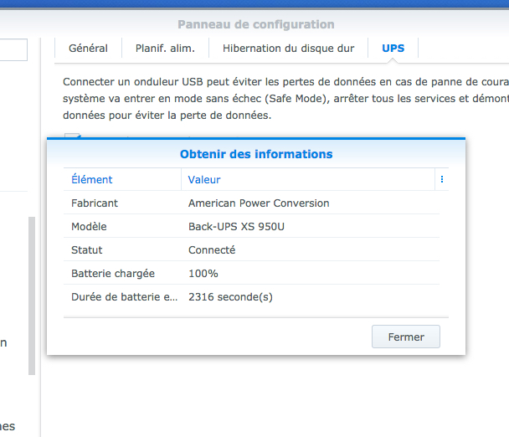Viewport: 509px width, 437px height.
Task: Click the Obtenir des informations dialog title
Action: coord(256,154)
